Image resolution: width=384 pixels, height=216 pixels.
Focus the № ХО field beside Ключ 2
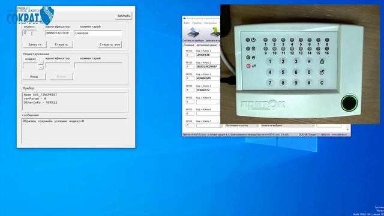pos(190,67)
